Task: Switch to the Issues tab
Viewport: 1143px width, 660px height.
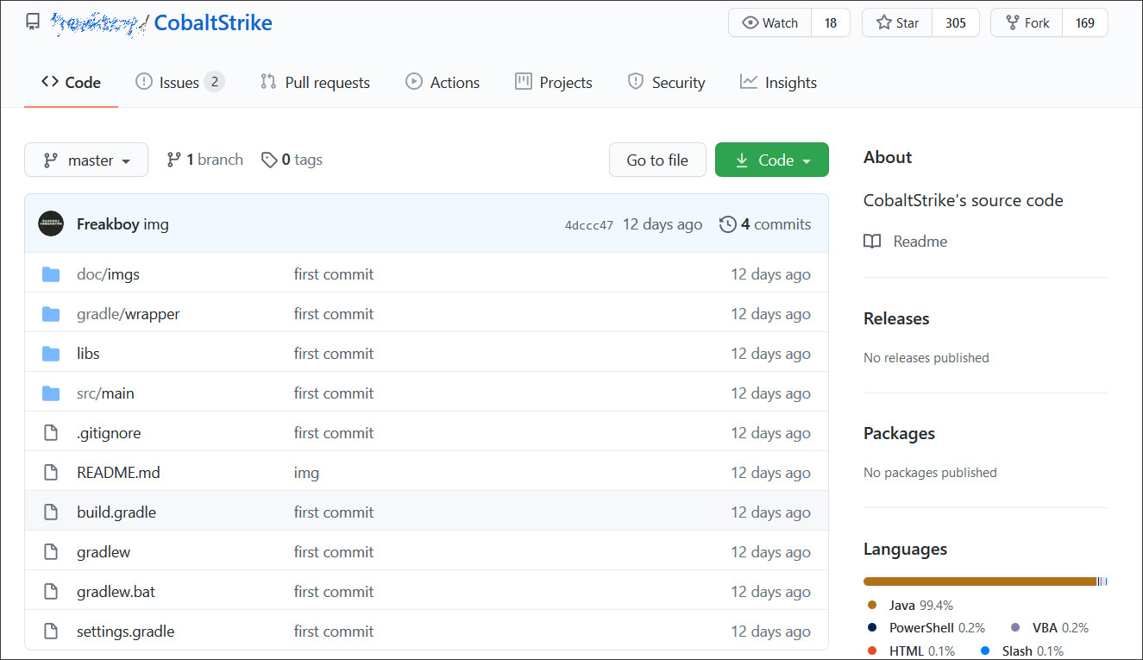Action: [x=179, y=83]
